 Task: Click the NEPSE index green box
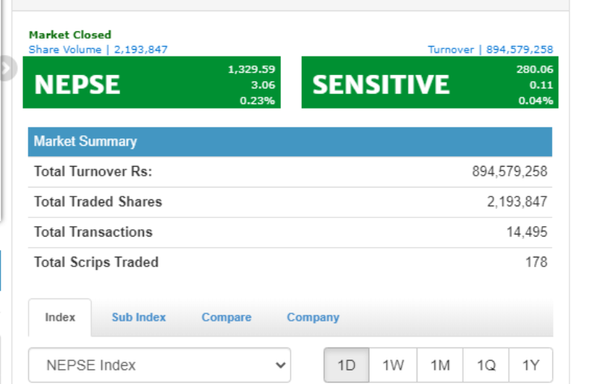pos(152,83)
